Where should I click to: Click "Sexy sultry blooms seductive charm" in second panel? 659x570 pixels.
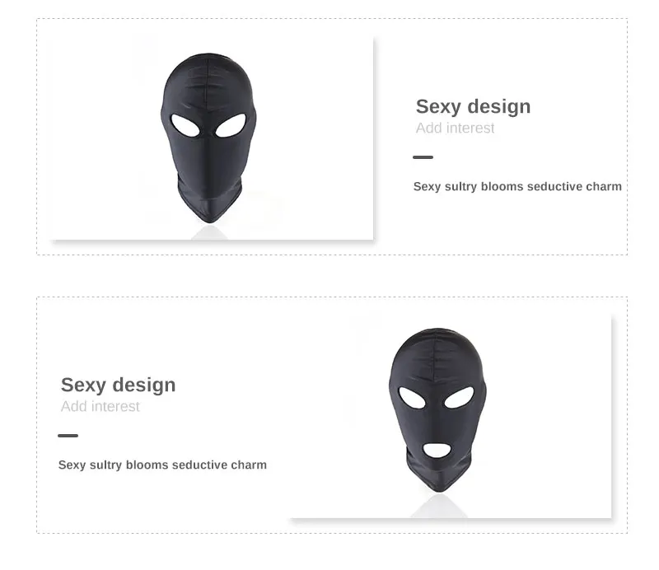[x=162, y=465]
